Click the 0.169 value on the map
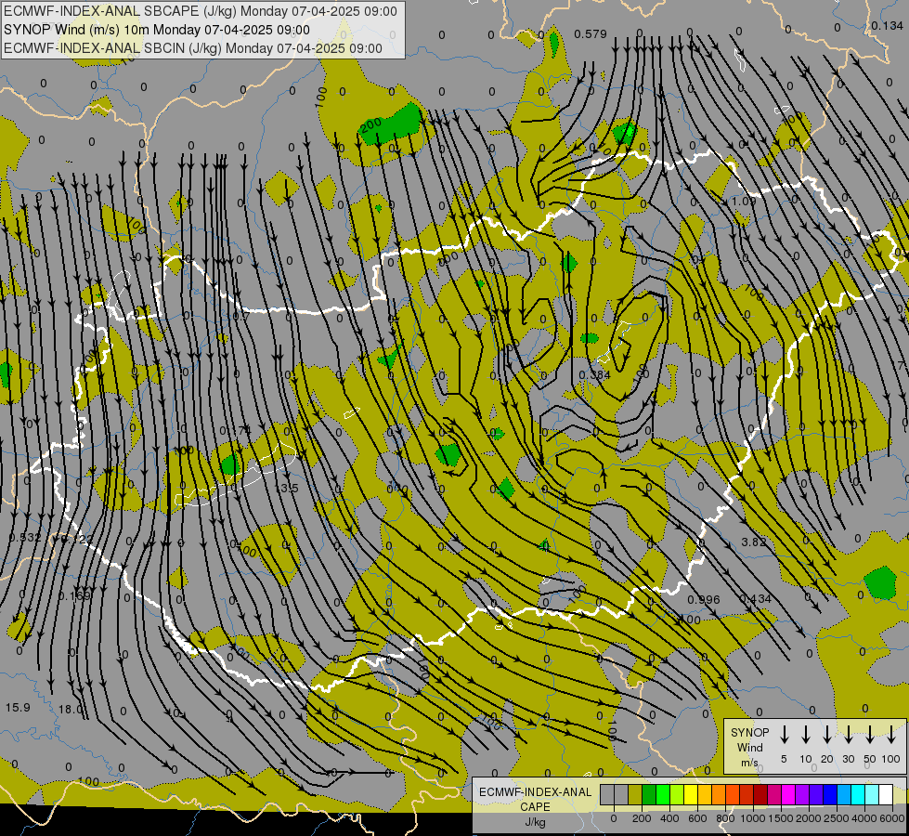The image size is (909, 836). pos(75,595)
